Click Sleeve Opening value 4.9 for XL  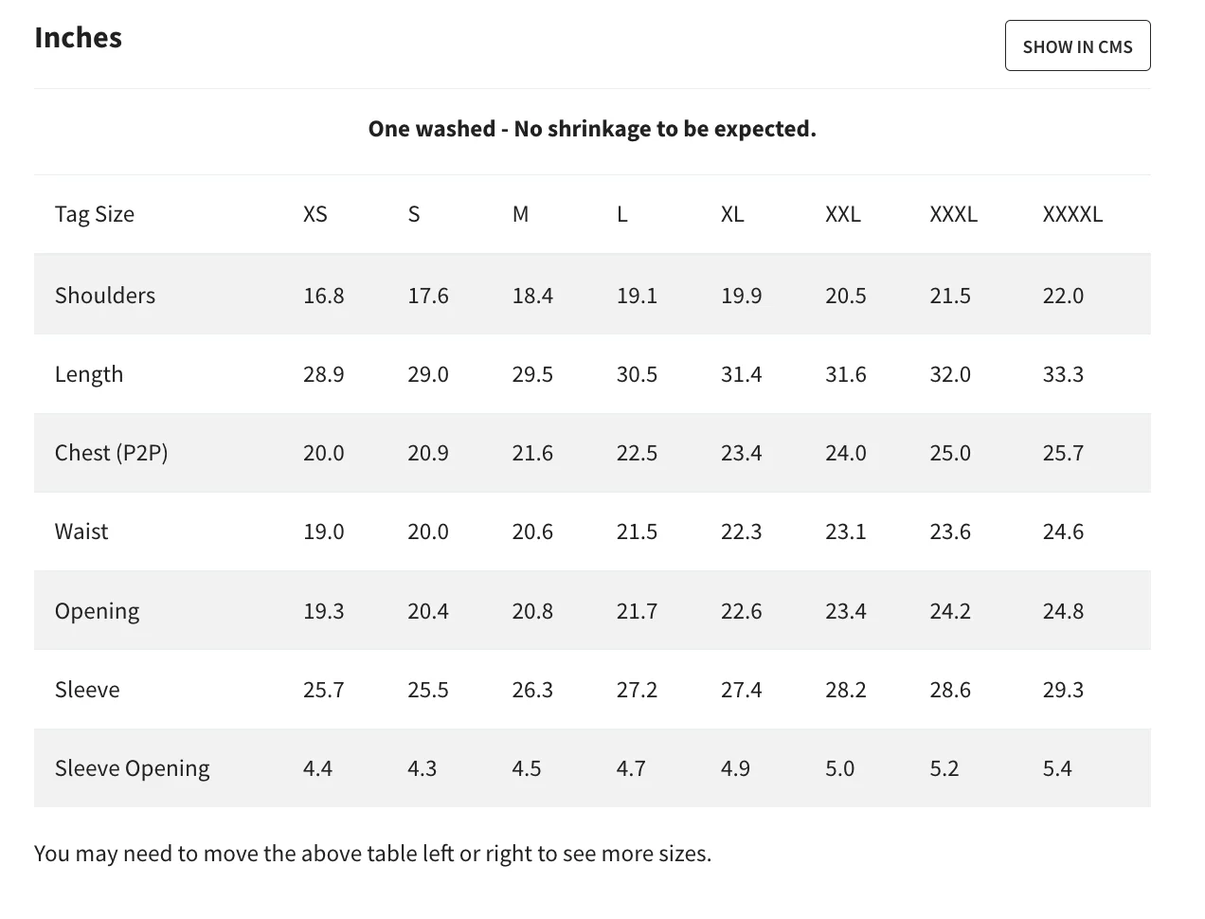click(735, 768)
